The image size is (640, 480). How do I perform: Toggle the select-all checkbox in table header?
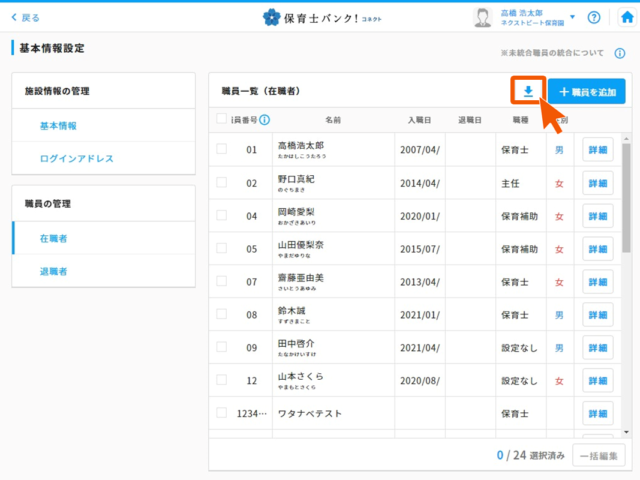(x=221, y=119)
